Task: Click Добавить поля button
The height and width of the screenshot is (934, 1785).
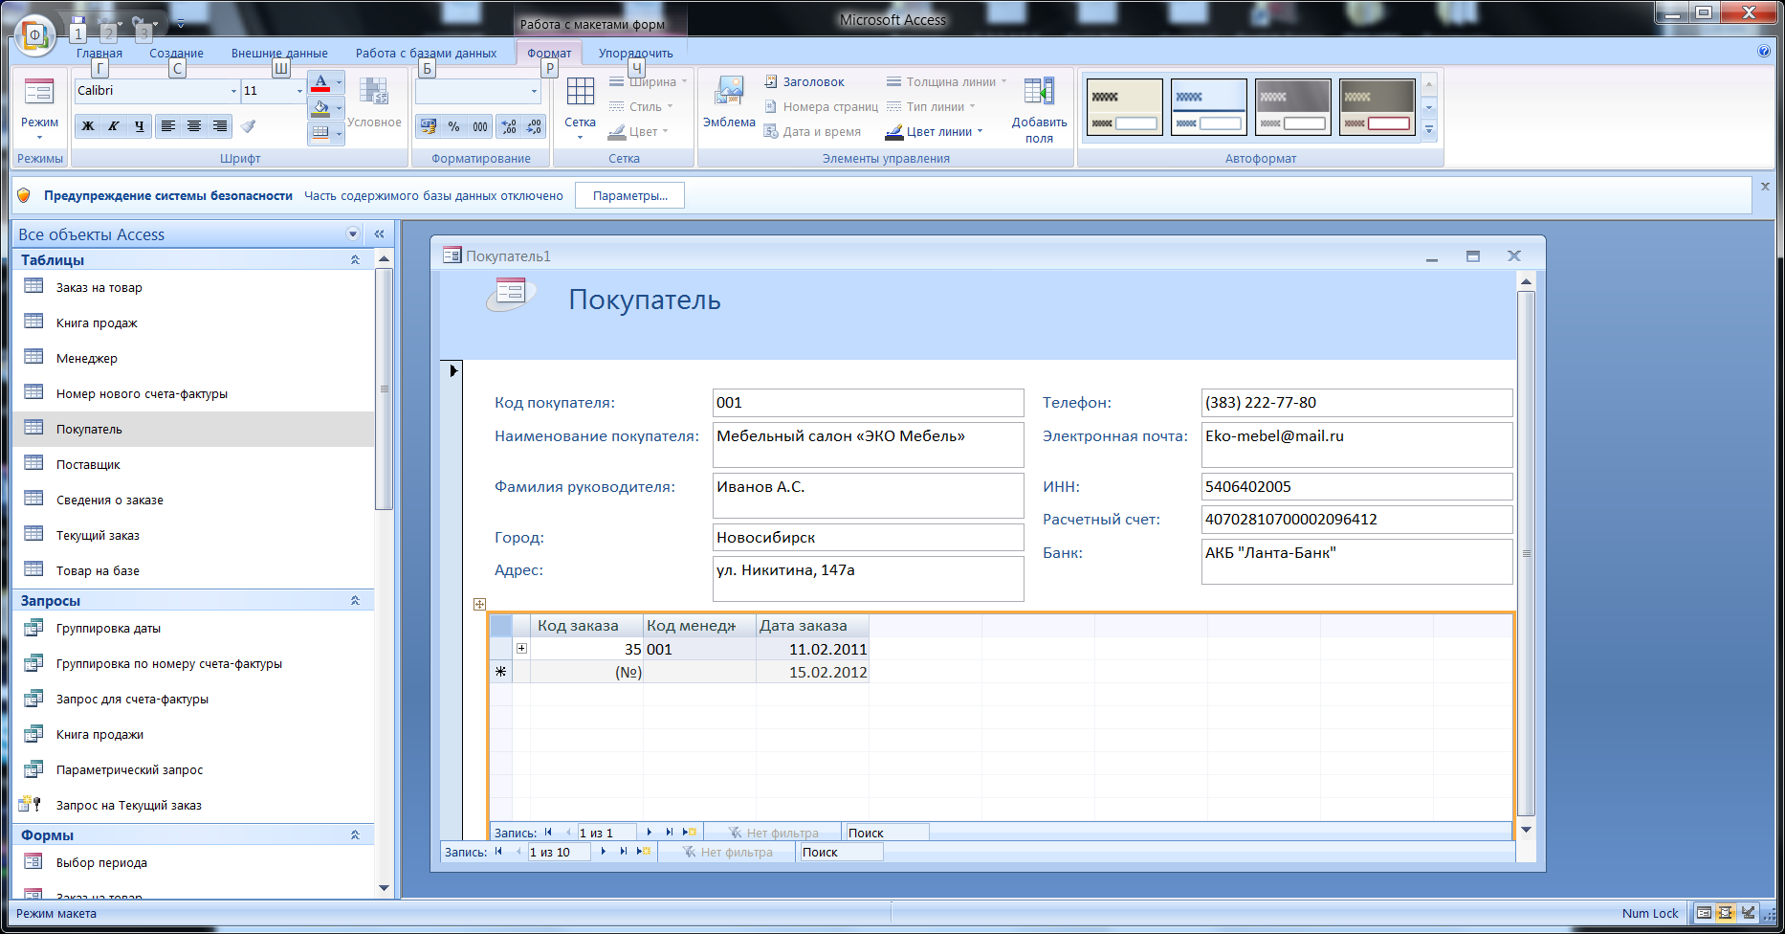Action: tap(1039, 110)
